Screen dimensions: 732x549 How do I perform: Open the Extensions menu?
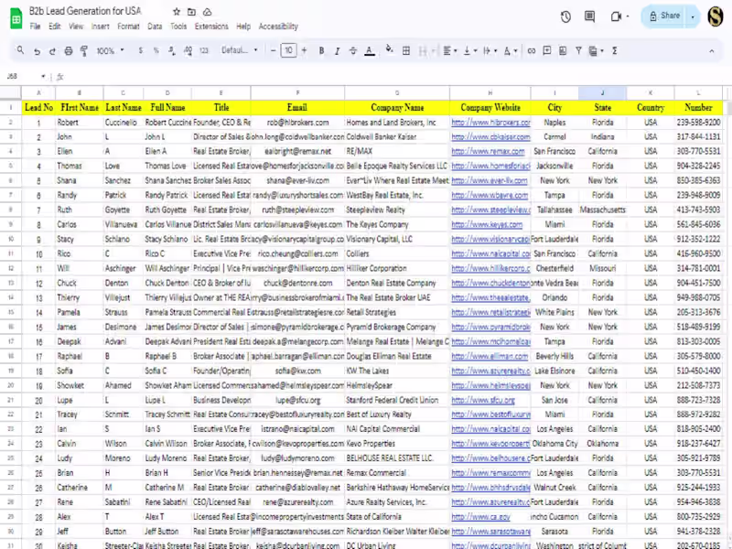coord(211,27)
